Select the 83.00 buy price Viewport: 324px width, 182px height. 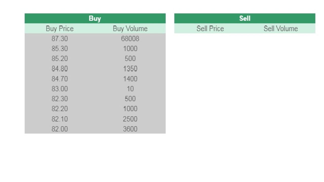pos(60,89)
